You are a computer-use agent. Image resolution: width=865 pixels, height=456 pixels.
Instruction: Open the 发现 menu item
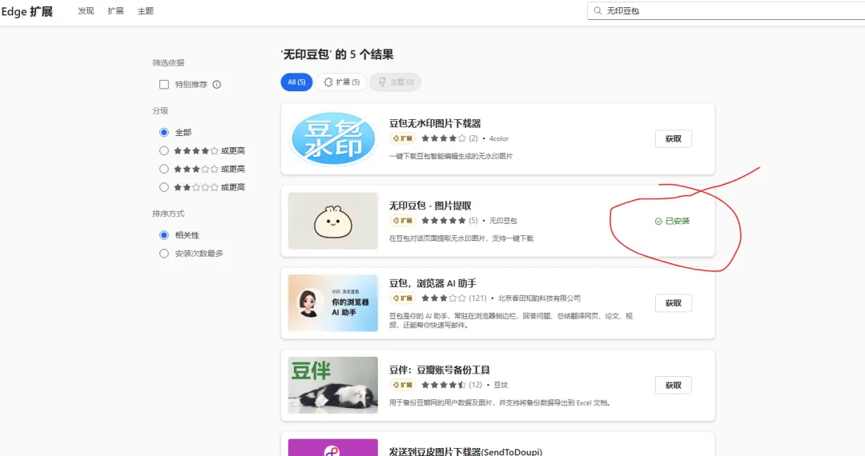coord(86,11)
